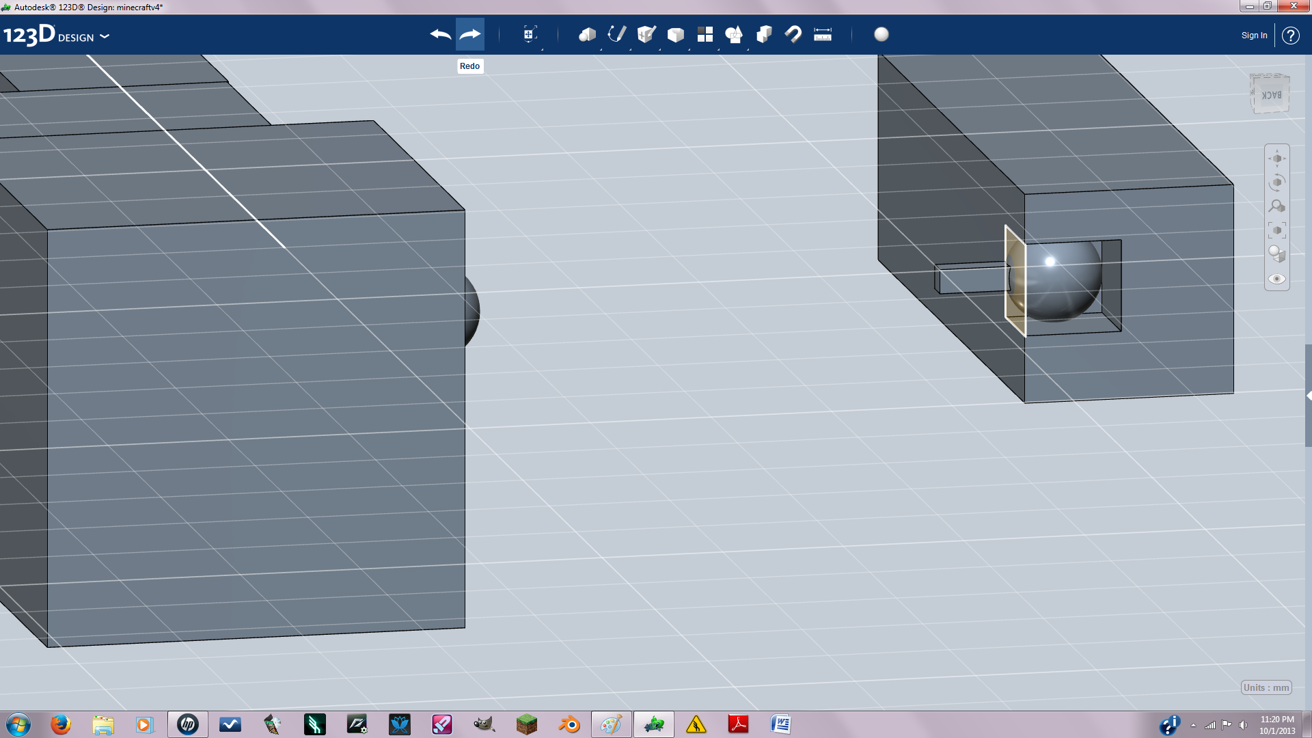Open Blender from the taskbar
The image size is (1312, 738).
(x=569, y=724)
